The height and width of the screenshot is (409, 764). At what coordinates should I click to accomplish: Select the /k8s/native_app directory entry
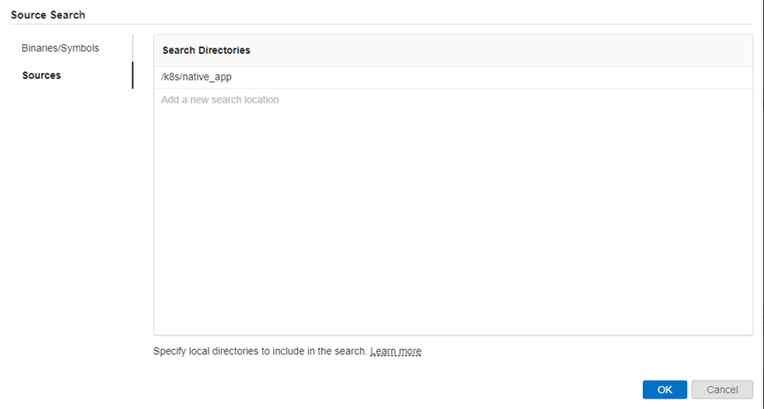pos(195,78)
